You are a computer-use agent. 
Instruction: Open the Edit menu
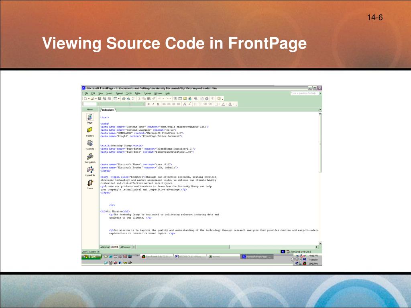(x=93, y=93)
